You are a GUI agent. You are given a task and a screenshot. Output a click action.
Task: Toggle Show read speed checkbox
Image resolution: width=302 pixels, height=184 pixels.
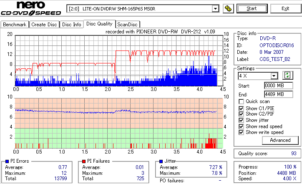pos(241,126)
